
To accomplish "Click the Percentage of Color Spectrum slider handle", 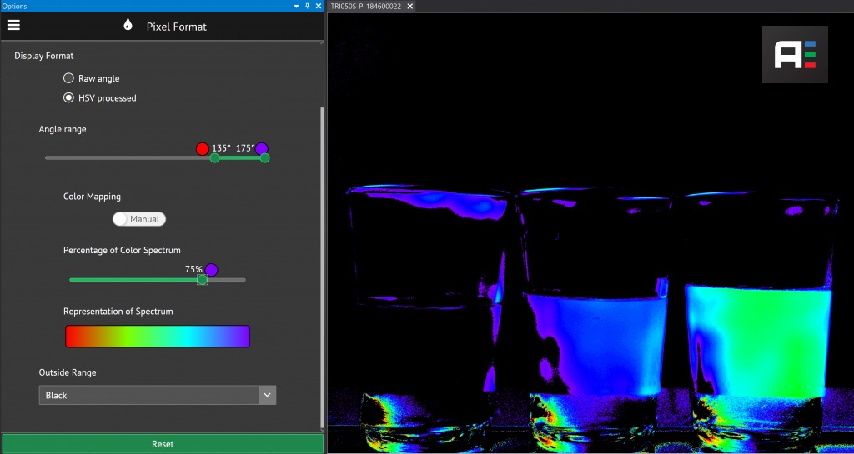I will 202,279.
